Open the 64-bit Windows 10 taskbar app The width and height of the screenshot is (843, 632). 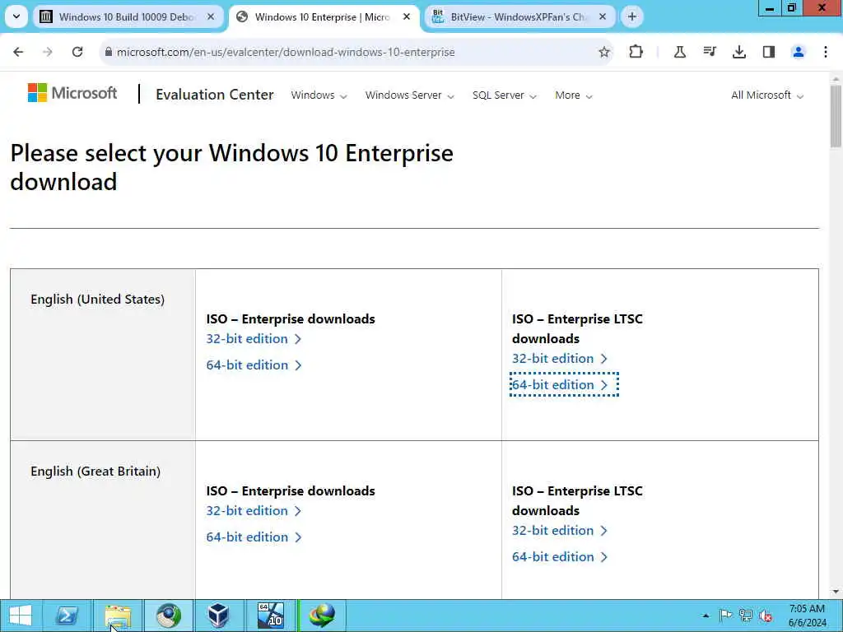(270, 616)
